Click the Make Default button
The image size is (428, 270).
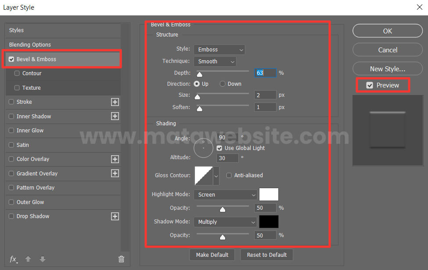tap(212, 255)
